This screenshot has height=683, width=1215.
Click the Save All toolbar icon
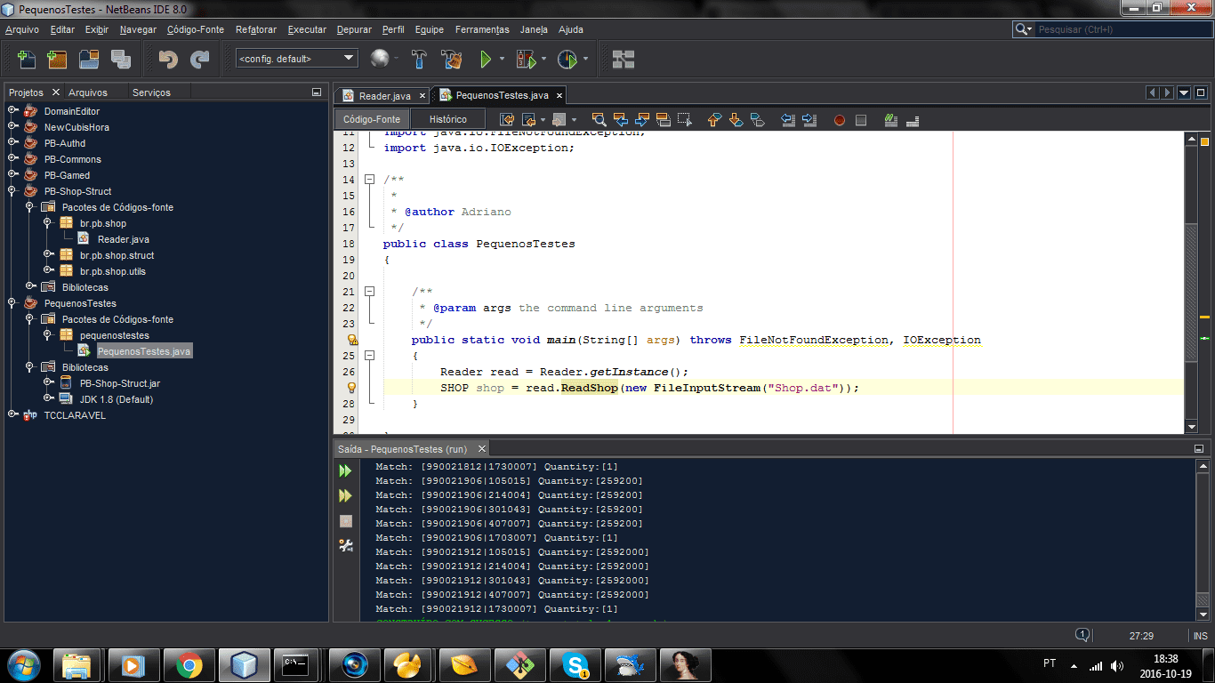120,60
